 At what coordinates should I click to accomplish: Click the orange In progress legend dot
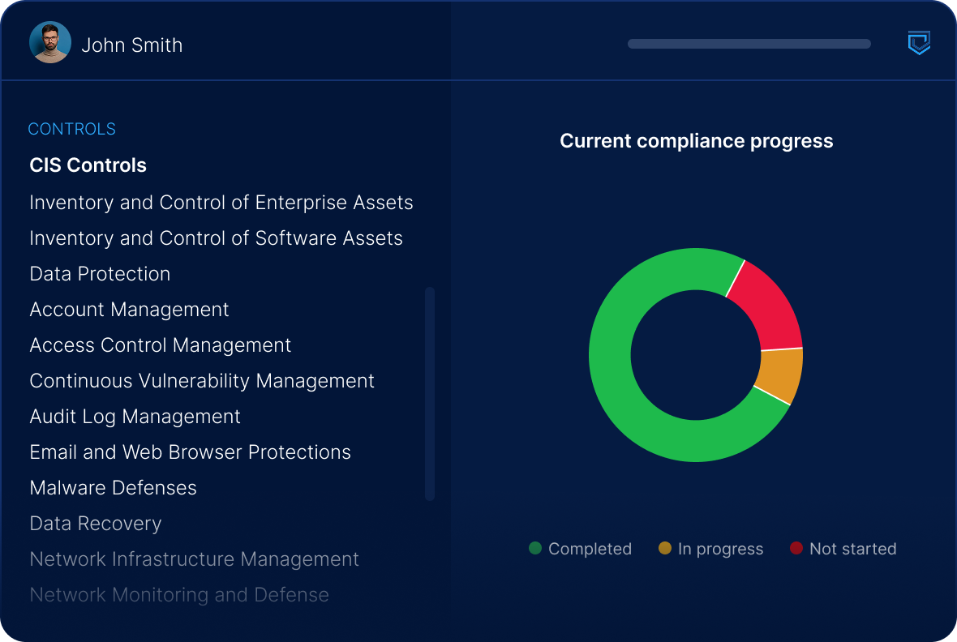pos(665,549)
